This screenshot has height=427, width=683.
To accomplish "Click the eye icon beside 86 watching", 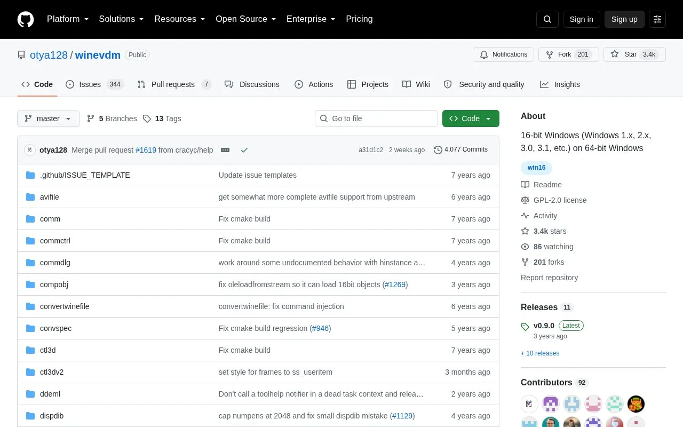I will [525, 247].
